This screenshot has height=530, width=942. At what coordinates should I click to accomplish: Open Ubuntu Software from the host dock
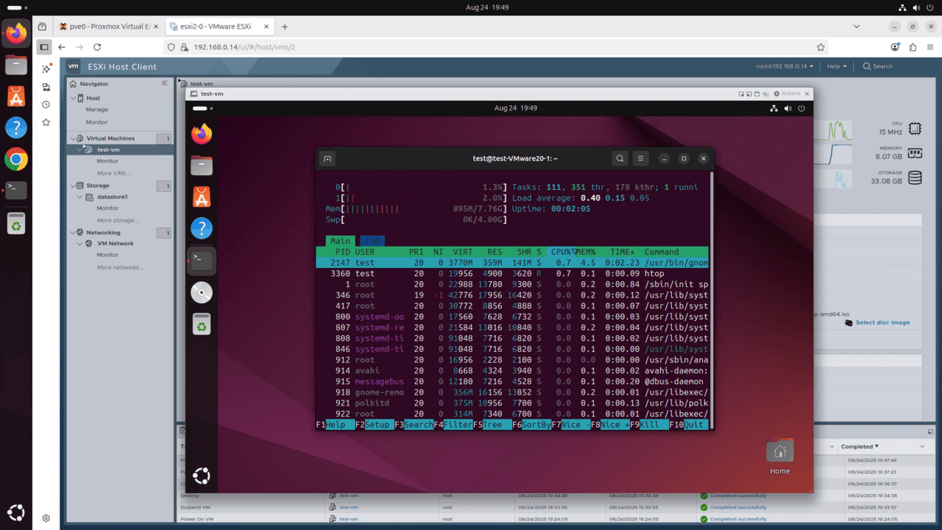point(16,96)
